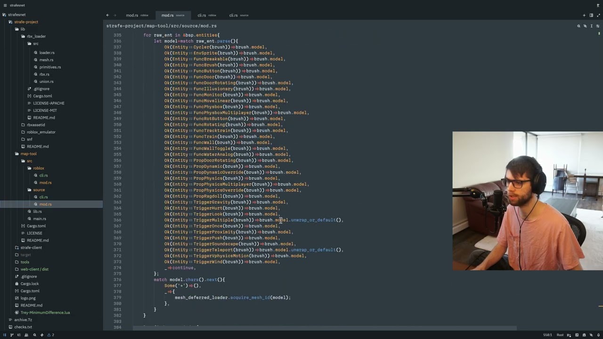Click unwrap_or_default on the TriggerMultiple line
Image resolution: width=603 pixels, height=339 pixels.
313,220
